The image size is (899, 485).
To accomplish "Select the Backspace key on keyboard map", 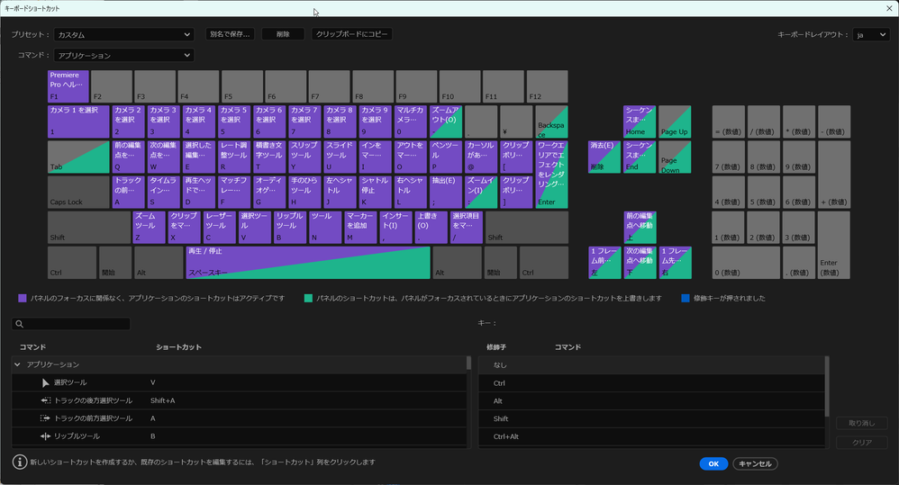I will pos(551,121).
